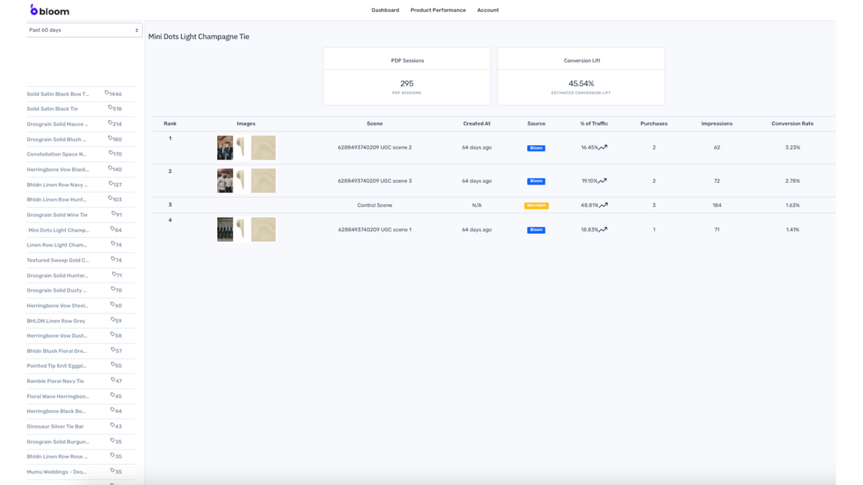
Task: Select Dashboard in the top navigation
Action: 384,10
